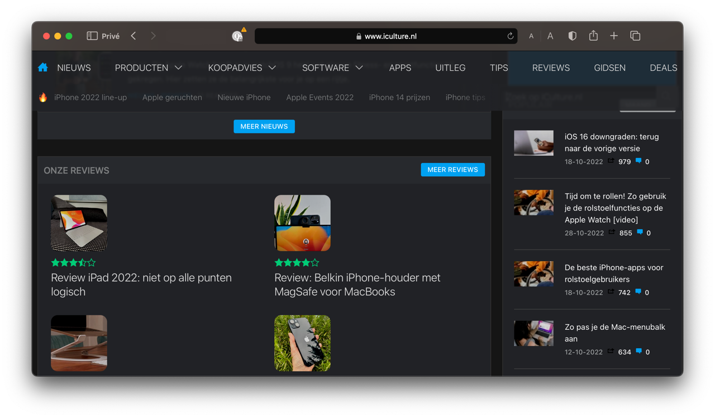Open the NIEUWS menu item
The height and width of the screenshot is (418, 715).
click(74, 68)
